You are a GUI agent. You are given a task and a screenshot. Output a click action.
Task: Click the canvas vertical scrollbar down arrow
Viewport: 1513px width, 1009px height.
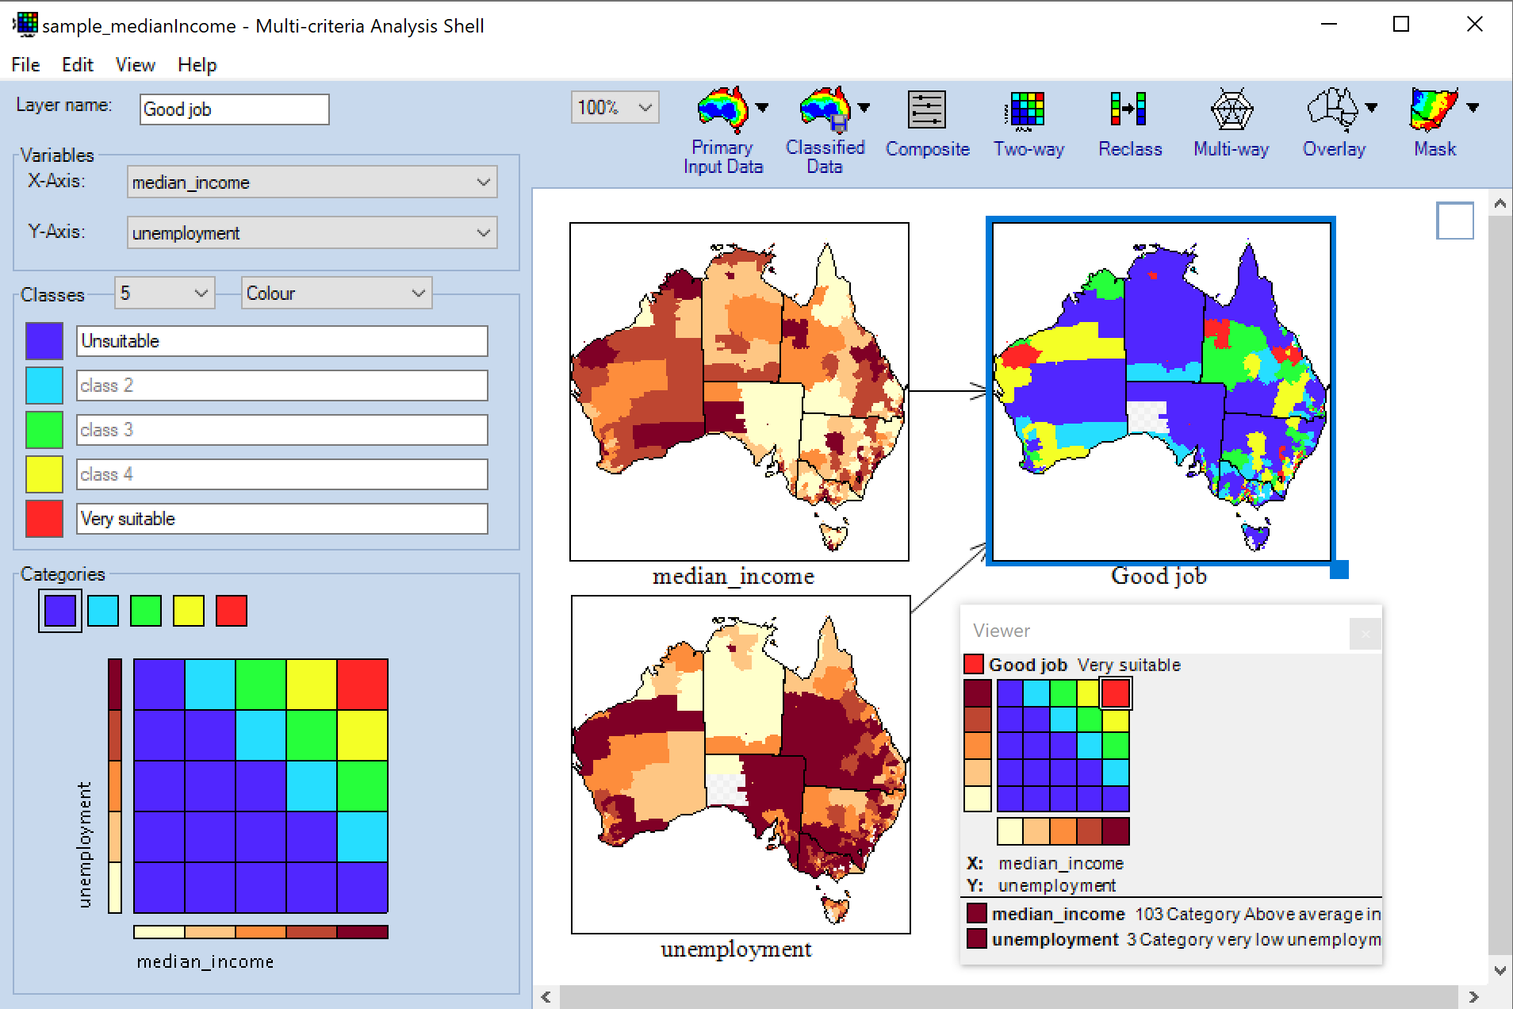1500,970
